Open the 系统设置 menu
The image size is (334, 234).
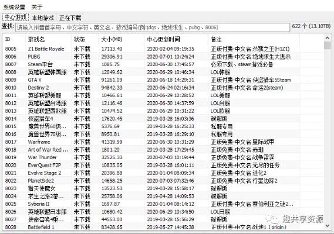click(x=14, y=7)
